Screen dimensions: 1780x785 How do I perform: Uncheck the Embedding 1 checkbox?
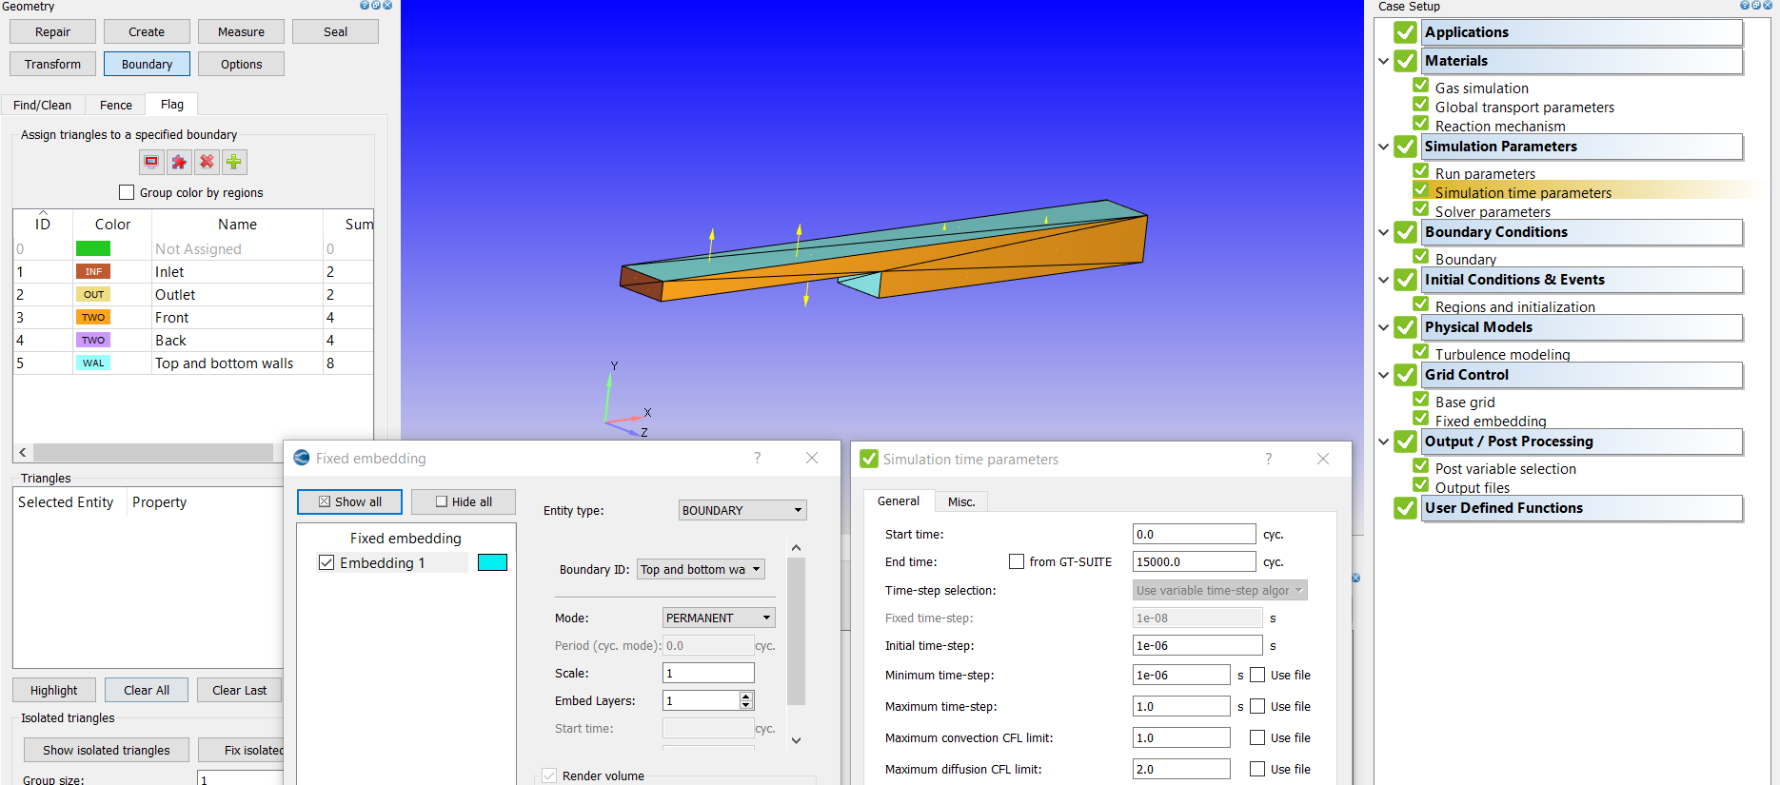tap(326, 562)
